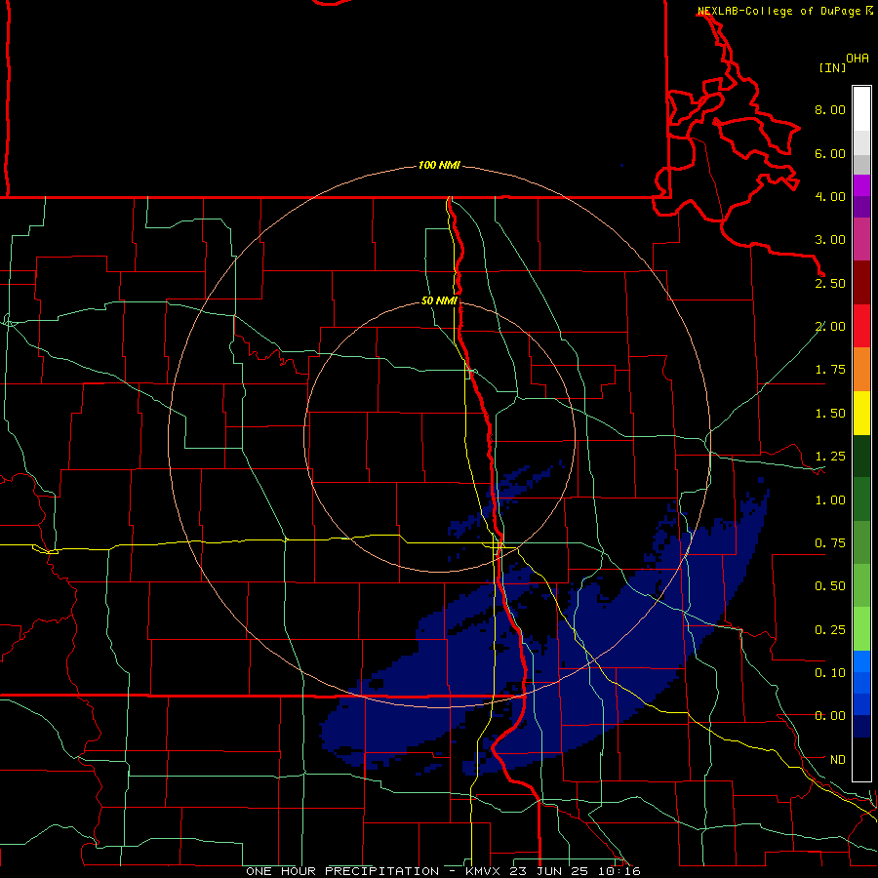
Task: Click ONE HOUR PRECIPITATION caption text
Action: tap(342, 871)
